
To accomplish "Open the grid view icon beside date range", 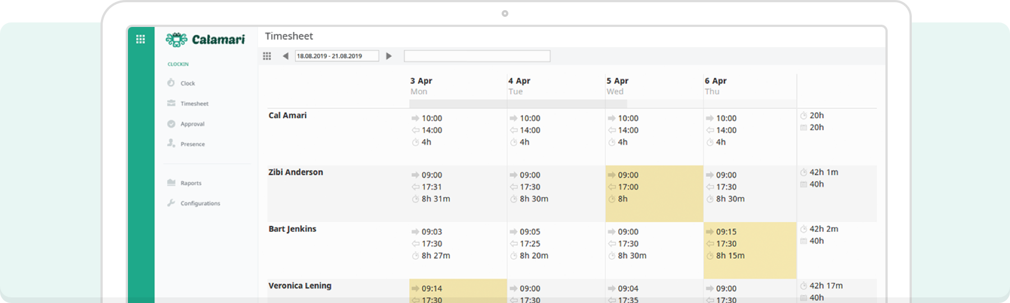I will 267,56.
